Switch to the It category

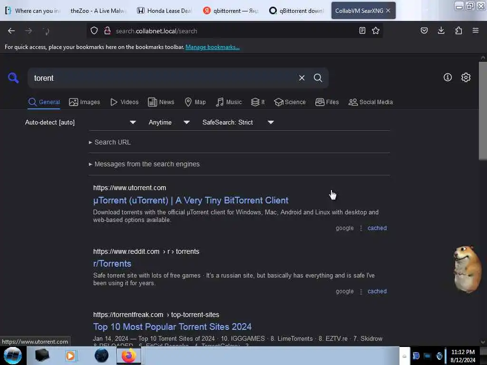[x=258, y=102]
